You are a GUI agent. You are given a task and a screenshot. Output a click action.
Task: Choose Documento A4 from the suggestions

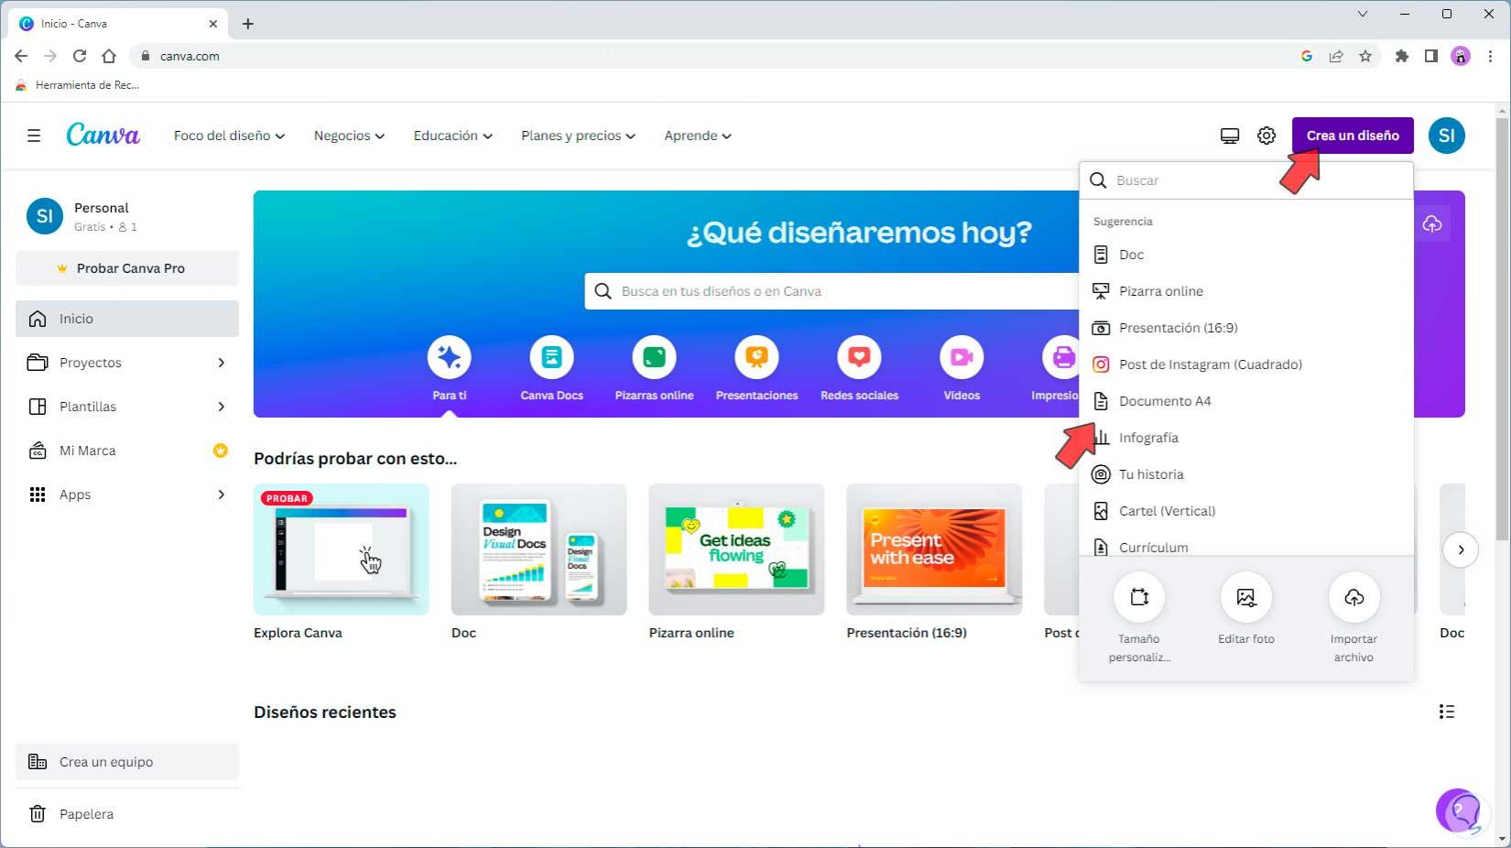coord(1246,401)
